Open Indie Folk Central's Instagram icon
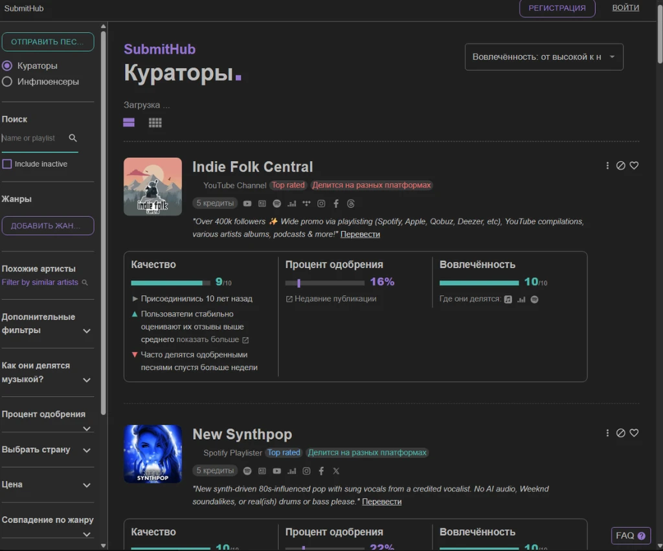This screenshot has height=551, width=663. coord(321,203)
